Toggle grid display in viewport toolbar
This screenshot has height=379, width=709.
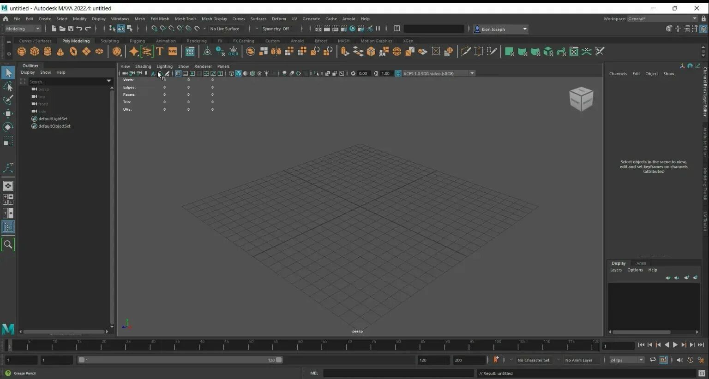click(178, 73)
